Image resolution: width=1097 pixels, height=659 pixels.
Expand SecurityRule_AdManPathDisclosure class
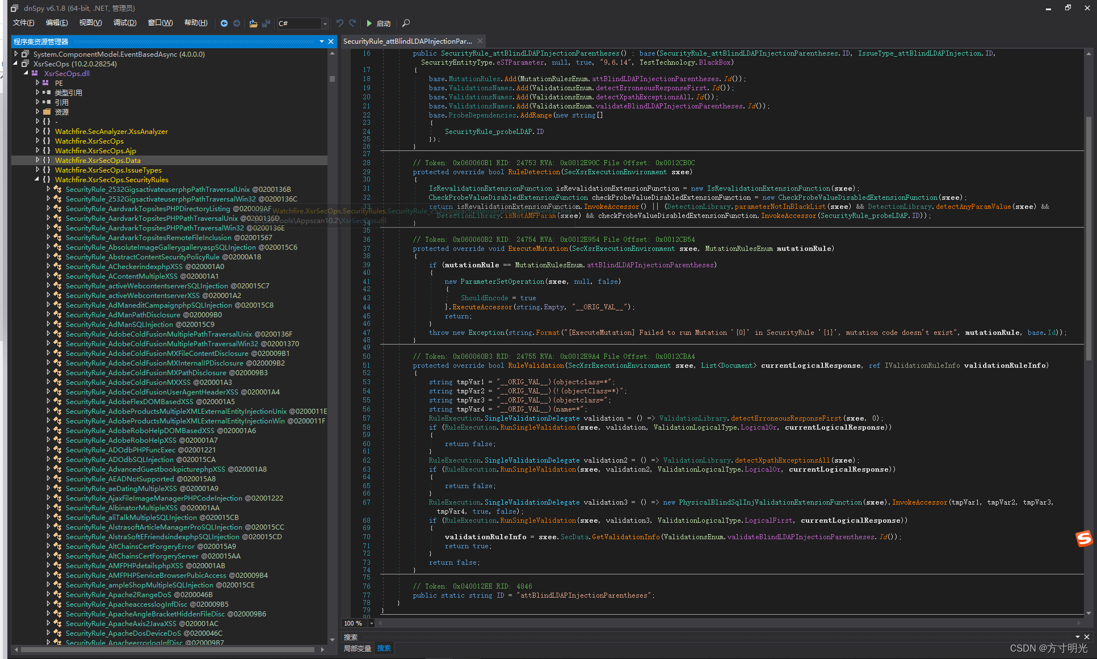point(48,314)
